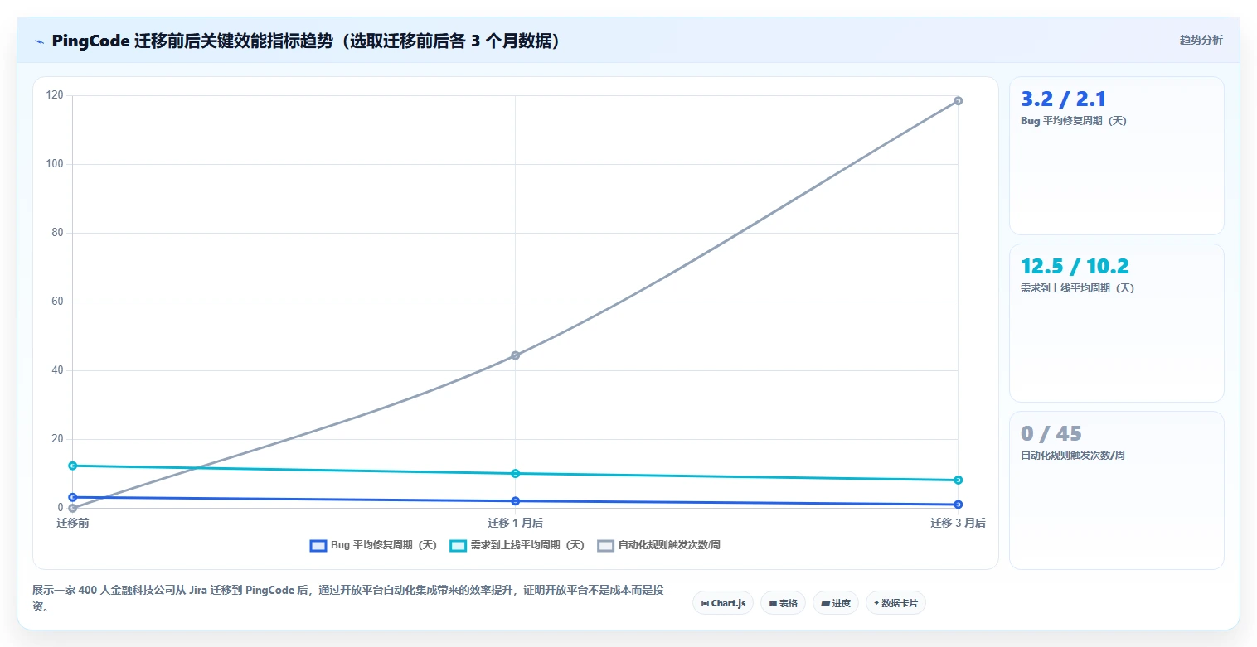Viewport: 1257px width, 647px height.
Task: Click the chart icon in the Chart.js tag
Action: pyautogui.click(x=705, y=604)
